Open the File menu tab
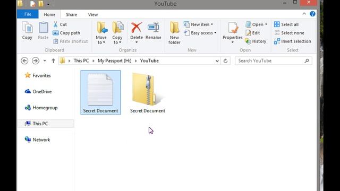Viewport: 340px width, 191px height. pos(28,14)
